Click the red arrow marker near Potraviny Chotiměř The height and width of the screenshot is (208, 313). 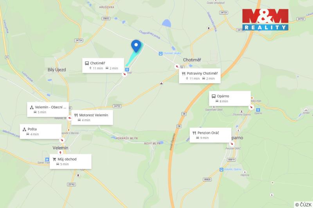[177, 66]
